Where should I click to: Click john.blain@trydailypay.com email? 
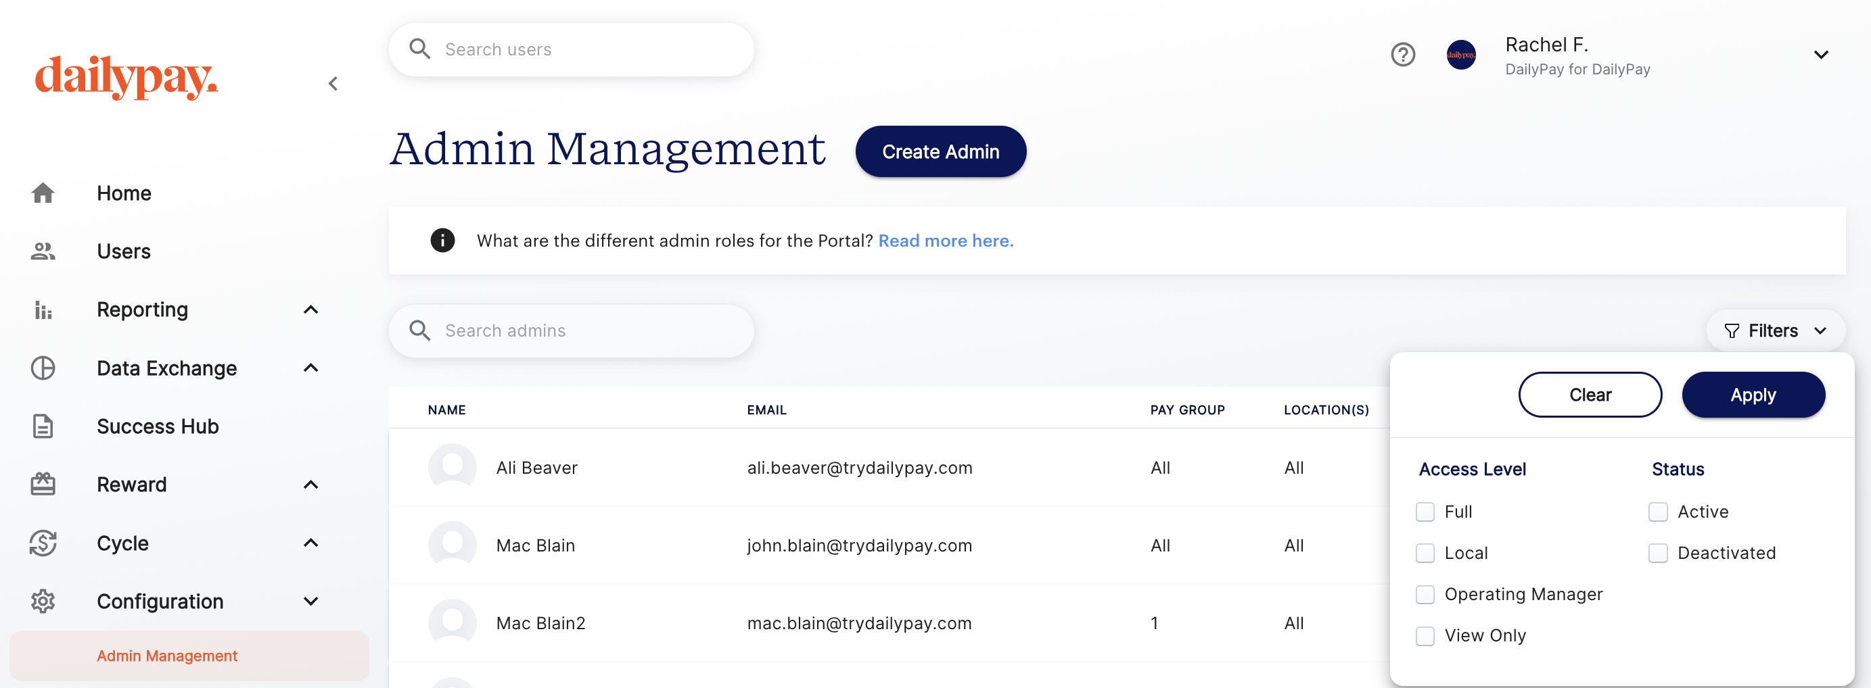859,545
